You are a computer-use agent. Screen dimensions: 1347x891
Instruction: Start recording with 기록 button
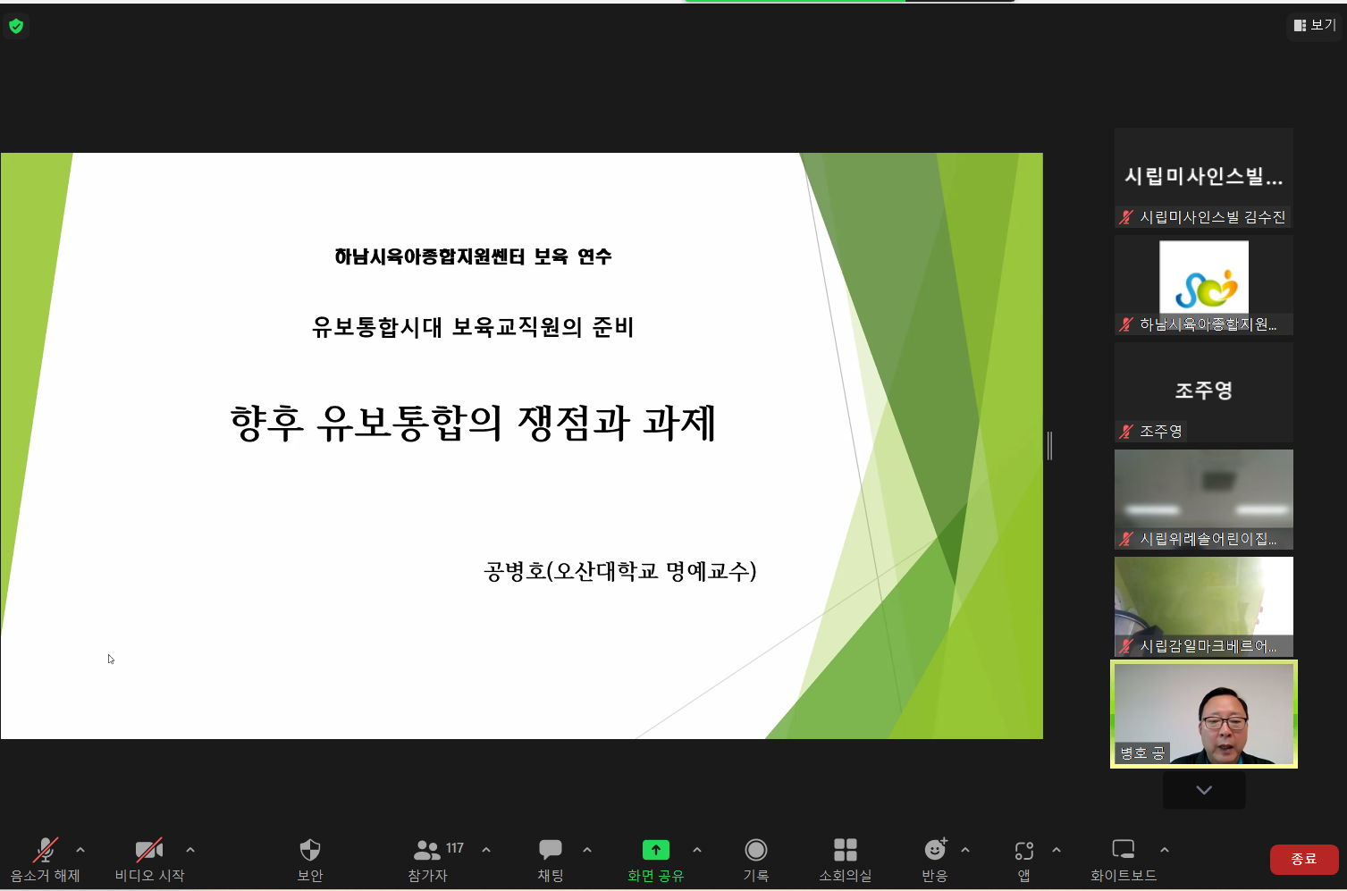point(756,850)
